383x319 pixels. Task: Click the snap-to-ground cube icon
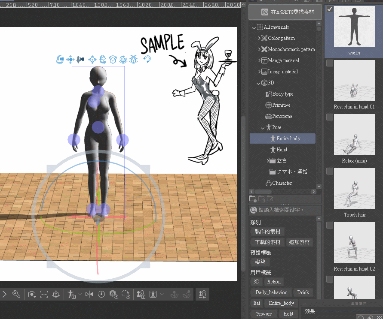click(133, 59)
